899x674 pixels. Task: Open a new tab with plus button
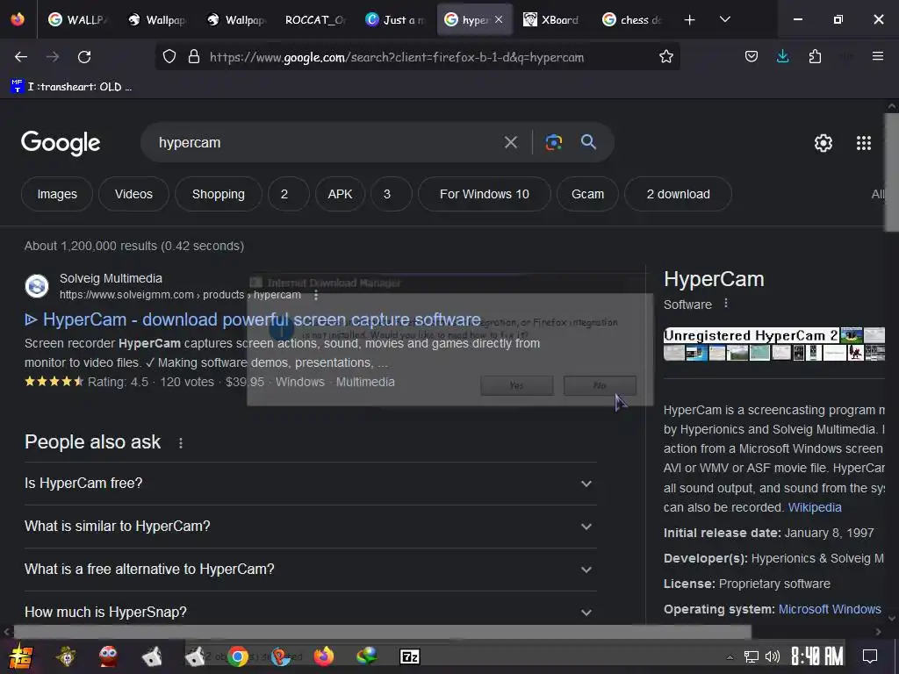click(690, 19)
